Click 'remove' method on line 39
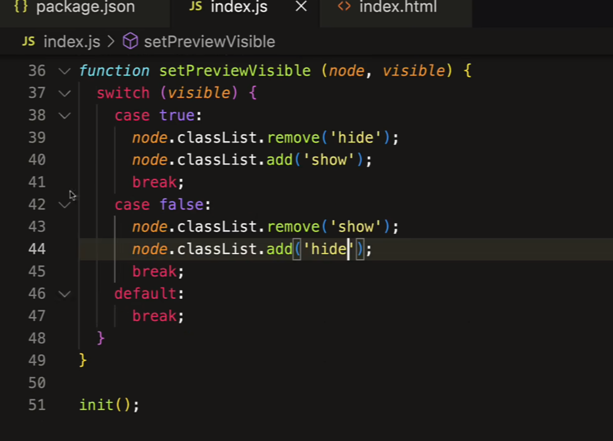Image resolution: width=613 pixels, height=441 pixels. point(293,138)
